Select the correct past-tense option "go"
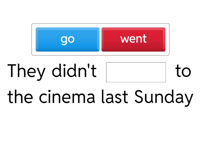201x151 pixels. [x=68, y=39]
